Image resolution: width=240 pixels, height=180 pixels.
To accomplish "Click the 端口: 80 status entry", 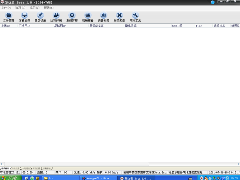I will pos(61,172).
